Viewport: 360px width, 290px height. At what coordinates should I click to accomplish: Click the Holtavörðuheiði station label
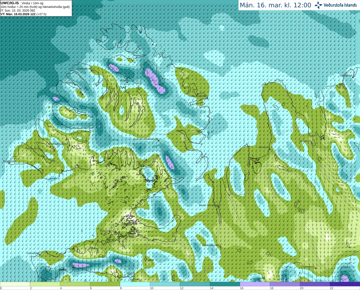(x=211, y=245)
